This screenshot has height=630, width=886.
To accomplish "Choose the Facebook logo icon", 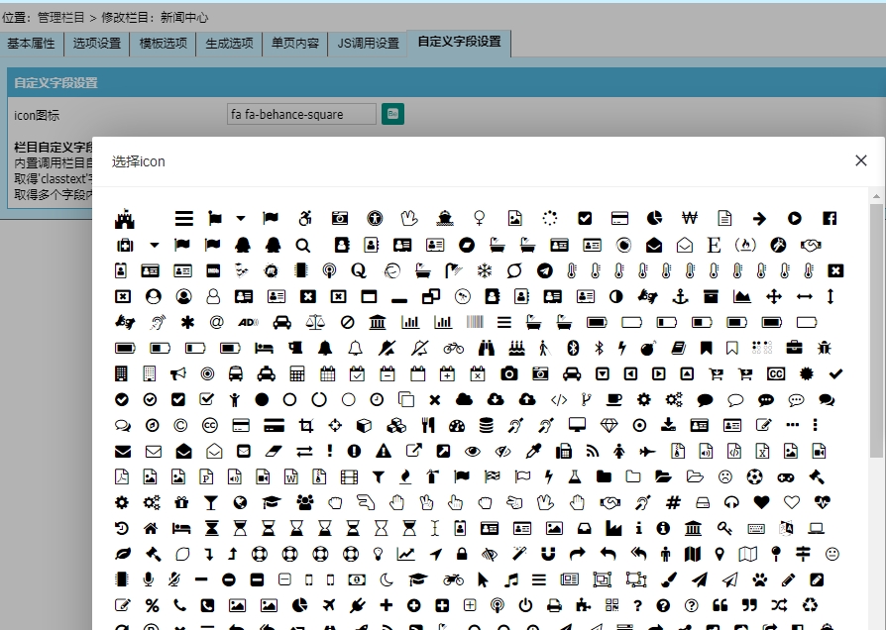I will (x=830, y=219).
